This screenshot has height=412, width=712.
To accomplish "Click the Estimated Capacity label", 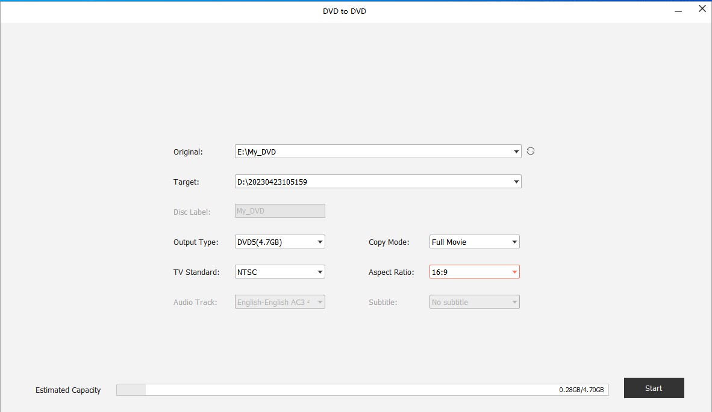I will coord(68,390).
